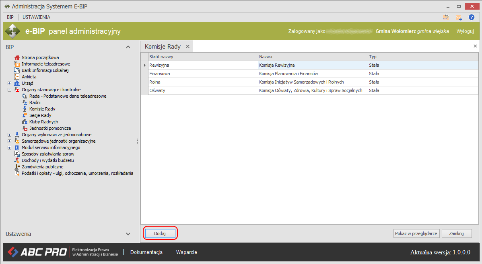Viewport: 482px width, 264px height.
Task: Click the Rada - Podstawowe dane teleadresowe icon
Action: click(25, 96)
